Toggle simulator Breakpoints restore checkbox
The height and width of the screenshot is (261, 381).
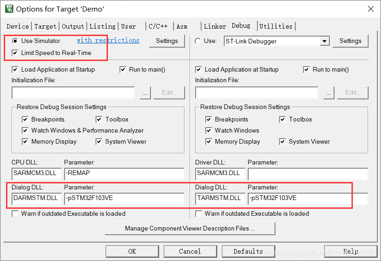(x=25, y=120)
